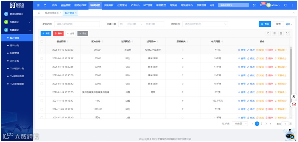This screenshot has height=142, width=298.
Task: Open table density (row height) icon
Action: click(x=274, y=33)
